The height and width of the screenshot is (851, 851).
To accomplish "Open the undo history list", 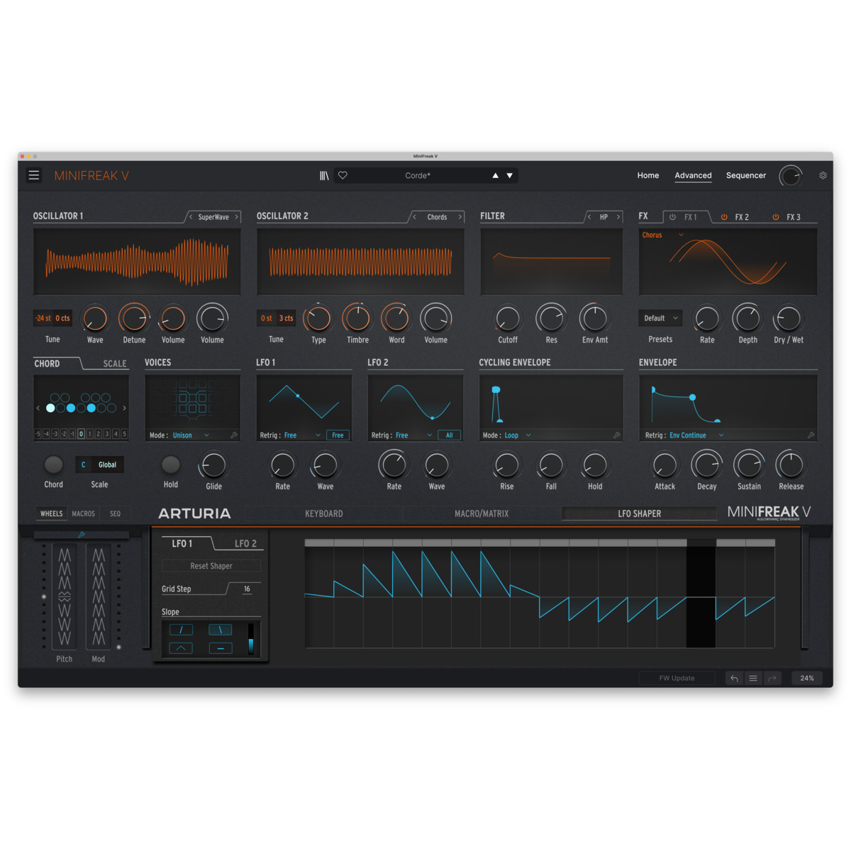I will tap(753, 679).
